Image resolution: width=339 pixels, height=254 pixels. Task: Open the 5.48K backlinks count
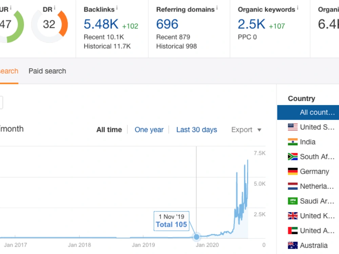click(x=101, y=24)
